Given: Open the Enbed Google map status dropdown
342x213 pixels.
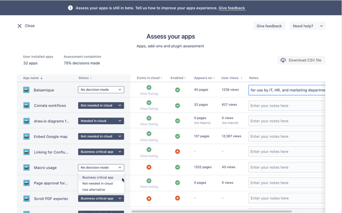Looking at the screenshot, I should [101, 136].
